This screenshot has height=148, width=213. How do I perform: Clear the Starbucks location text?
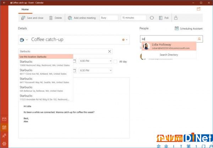(109, 51)
